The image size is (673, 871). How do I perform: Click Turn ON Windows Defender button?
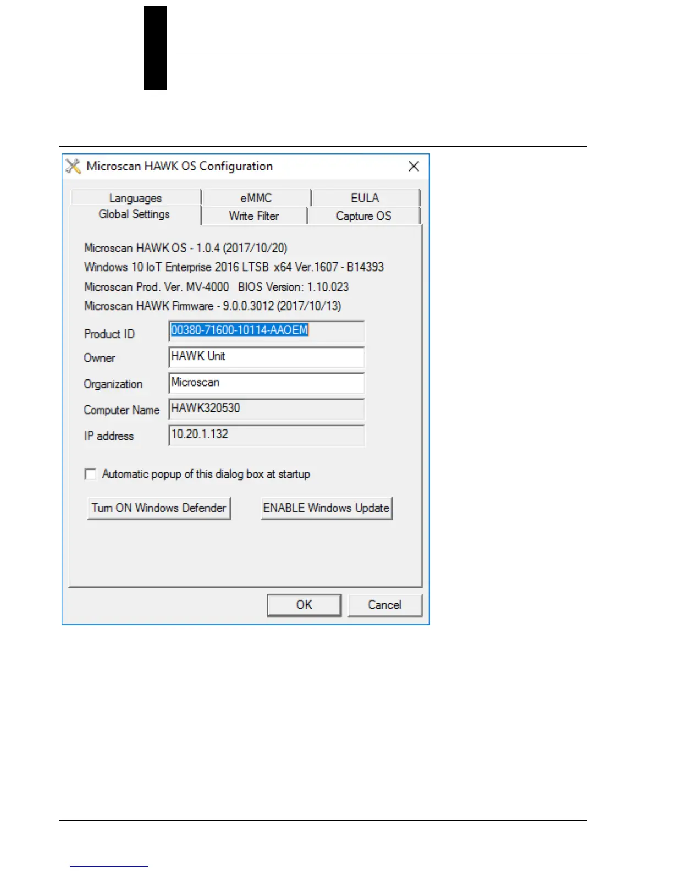[x=159, y=508]
